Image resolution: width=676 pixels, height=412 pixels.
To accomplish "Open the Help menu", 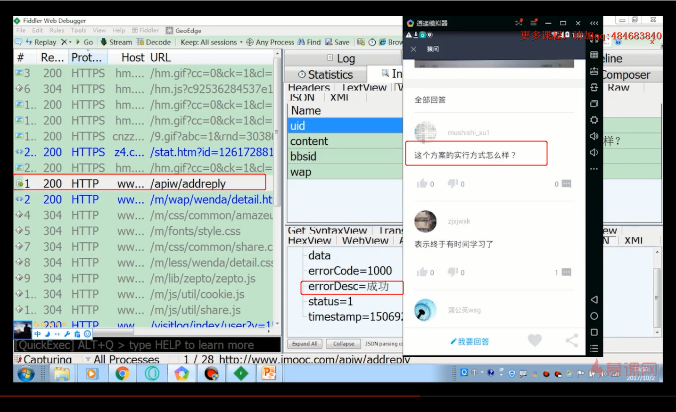I will 119,30.
